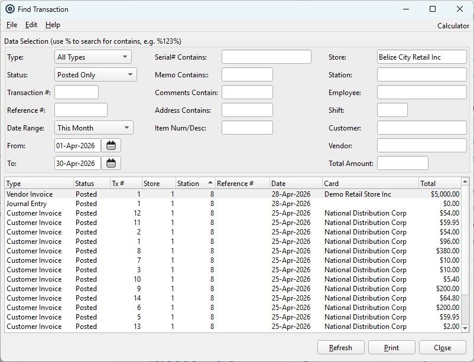474x362 pixels.
Task: Click the Transaction # input field
Action: tap(76, 93)
